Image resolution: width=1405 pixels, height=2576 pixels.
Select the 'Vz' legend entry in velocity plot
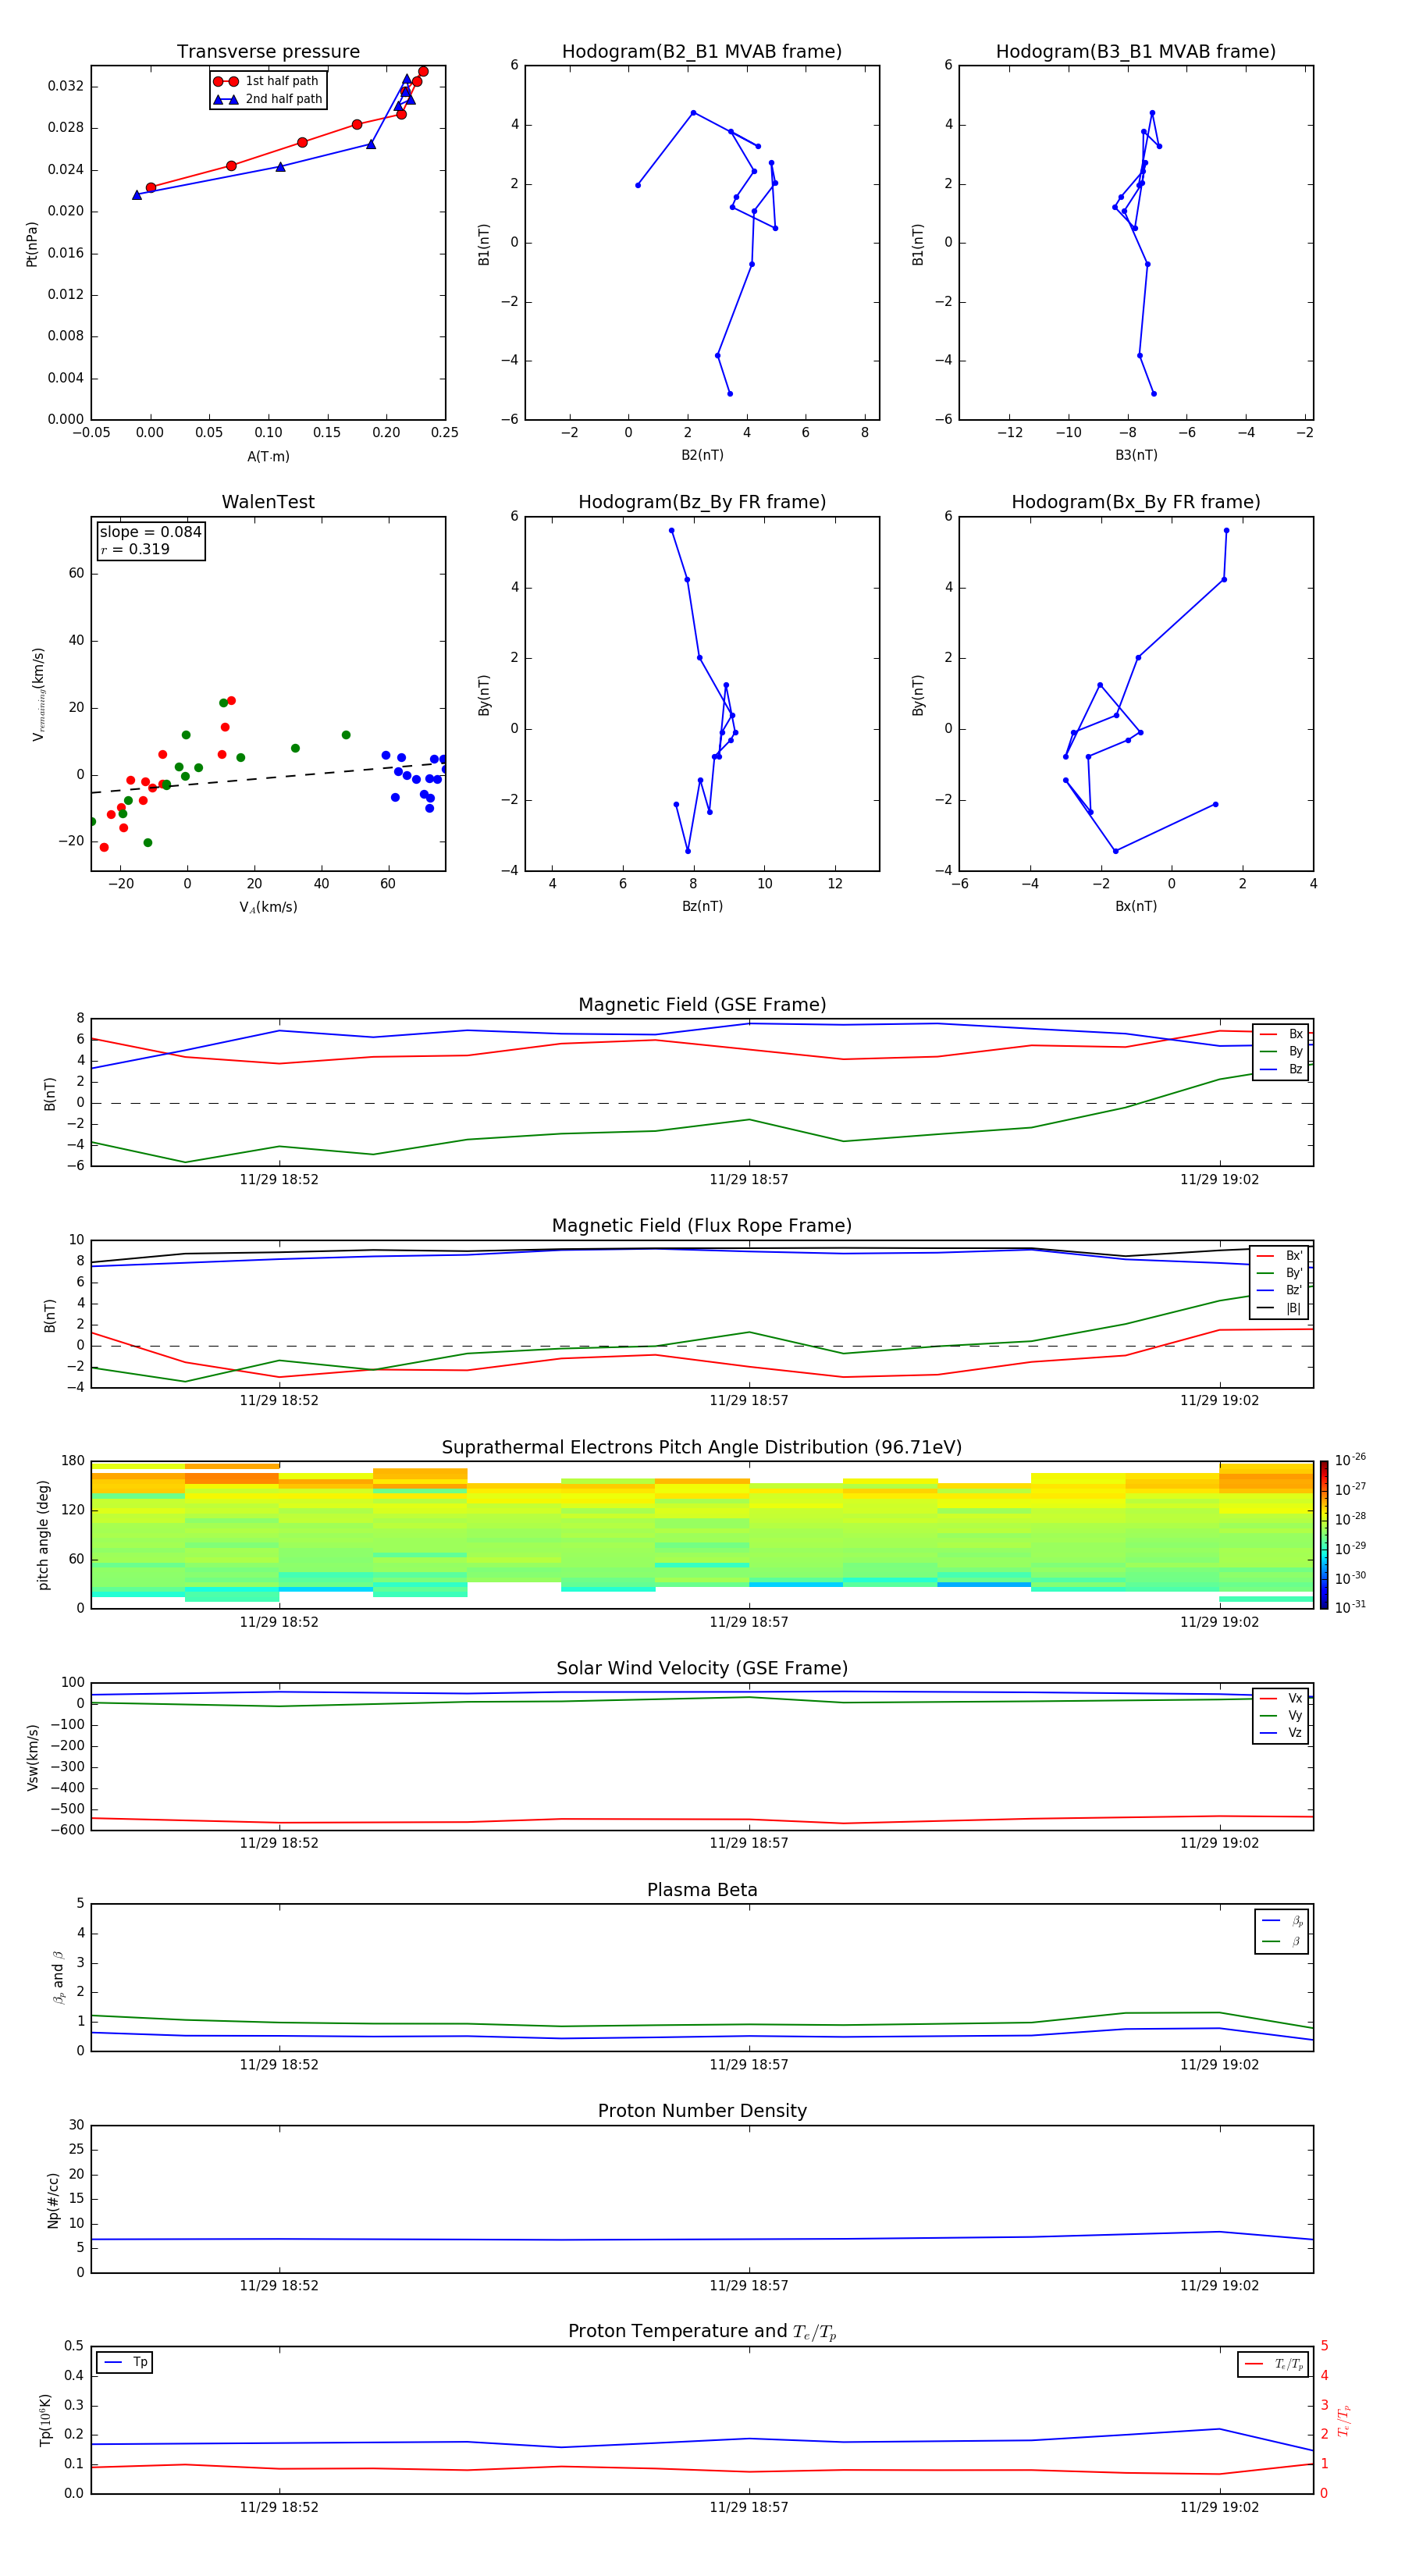point(1281,1733)
